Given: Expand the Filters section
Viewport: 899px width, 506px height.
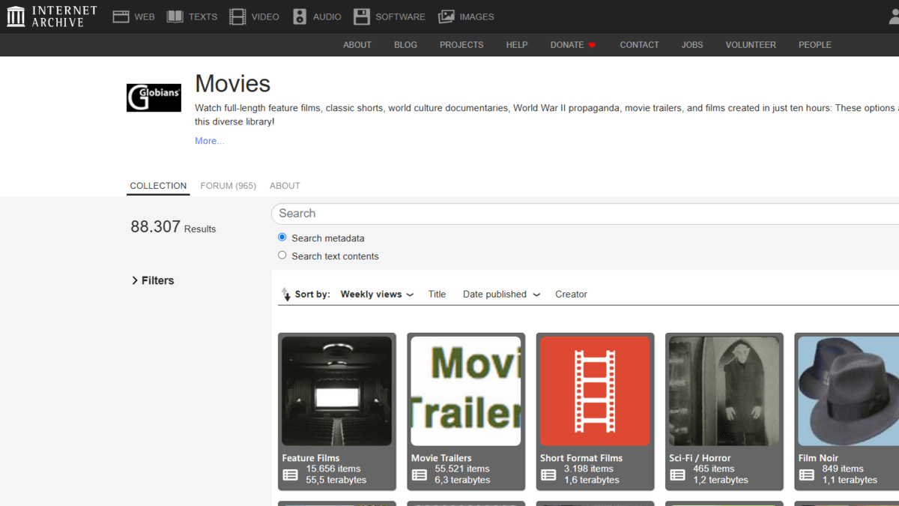Looking at the screenshot, I should coord(153,280).
